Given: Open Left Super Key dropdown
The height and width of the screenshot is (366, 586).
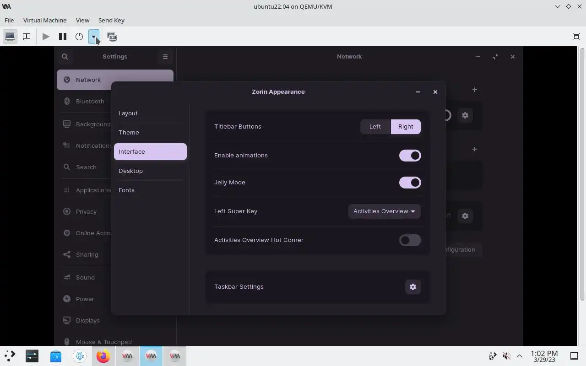Looking at the screenshot, I should pyautogui.click(x=384, y=211).
